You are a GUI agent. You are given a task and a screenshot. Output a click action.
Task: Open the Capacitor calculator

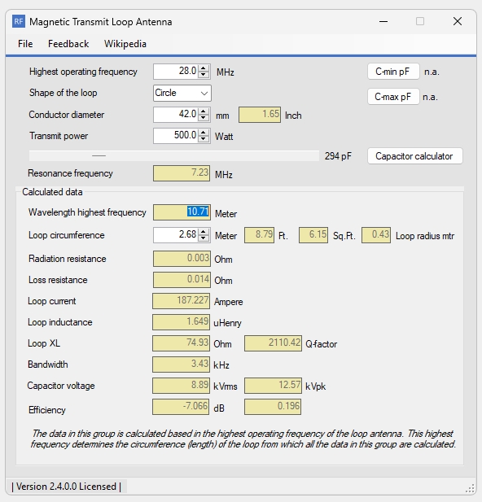point(414,156)
